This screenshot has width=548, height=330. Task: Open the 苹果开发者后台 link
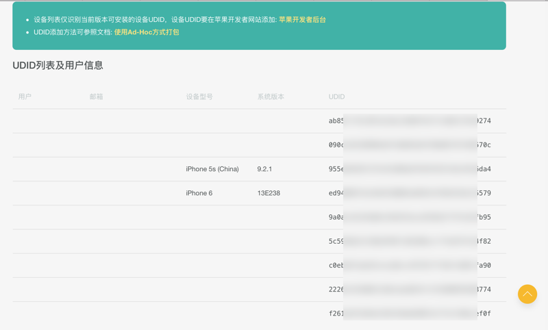coord(302,20)
